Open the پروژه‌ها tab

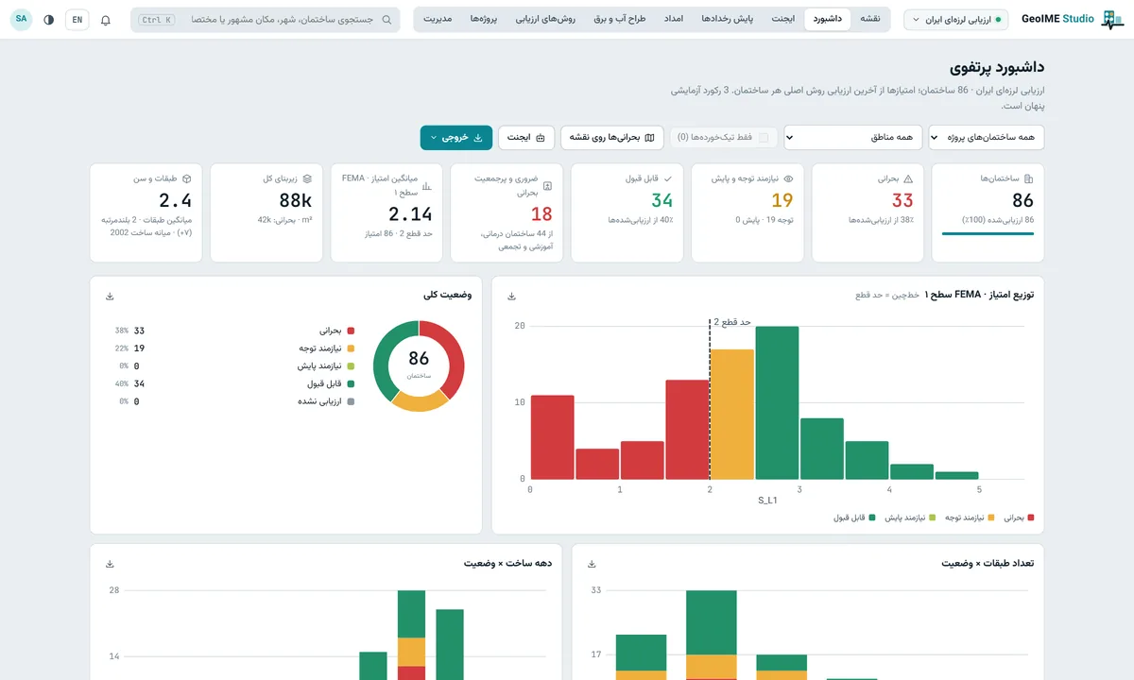coord(485,20)
